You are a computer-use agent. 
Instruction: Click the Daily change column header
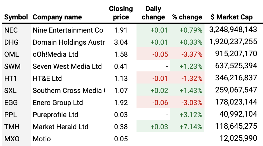point(153,13)
